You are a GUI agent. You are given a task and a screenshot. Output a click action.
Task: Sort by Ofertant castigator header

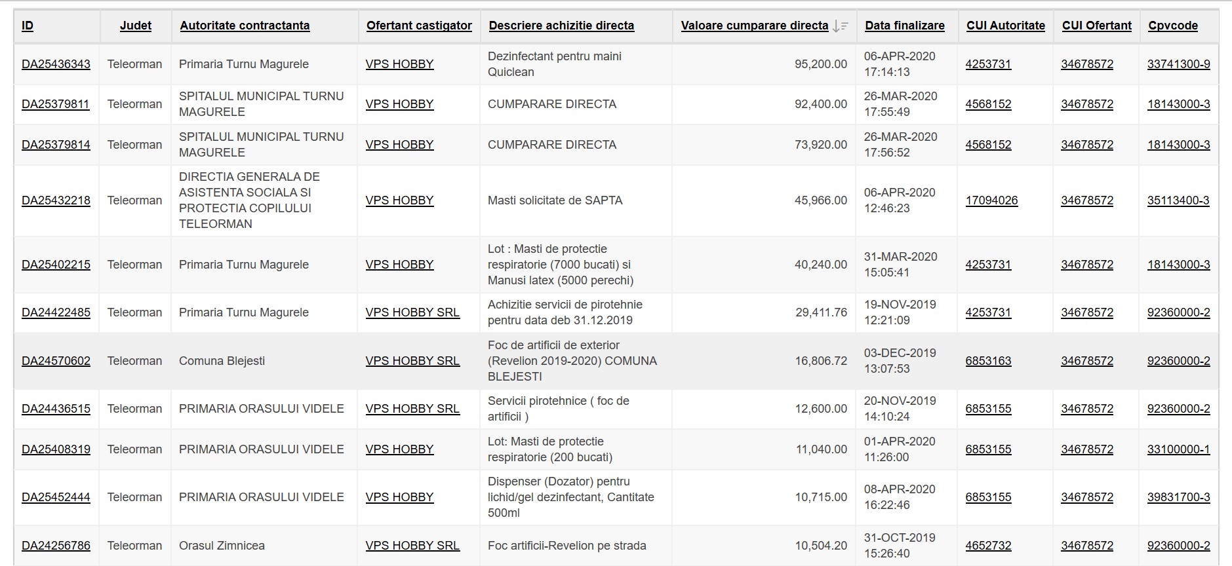point(419,26)
